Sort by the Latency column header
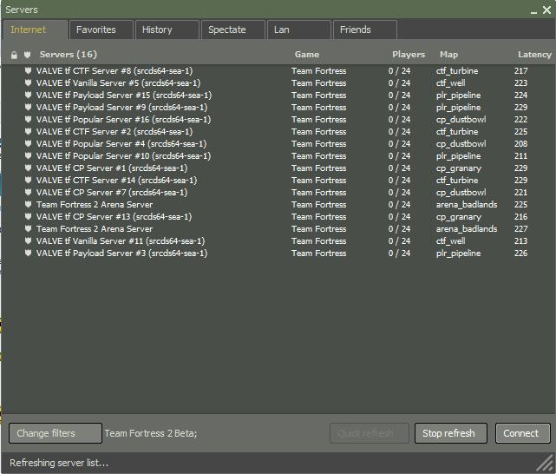This screenshot has width=556, height=474. tap(534, 55)
